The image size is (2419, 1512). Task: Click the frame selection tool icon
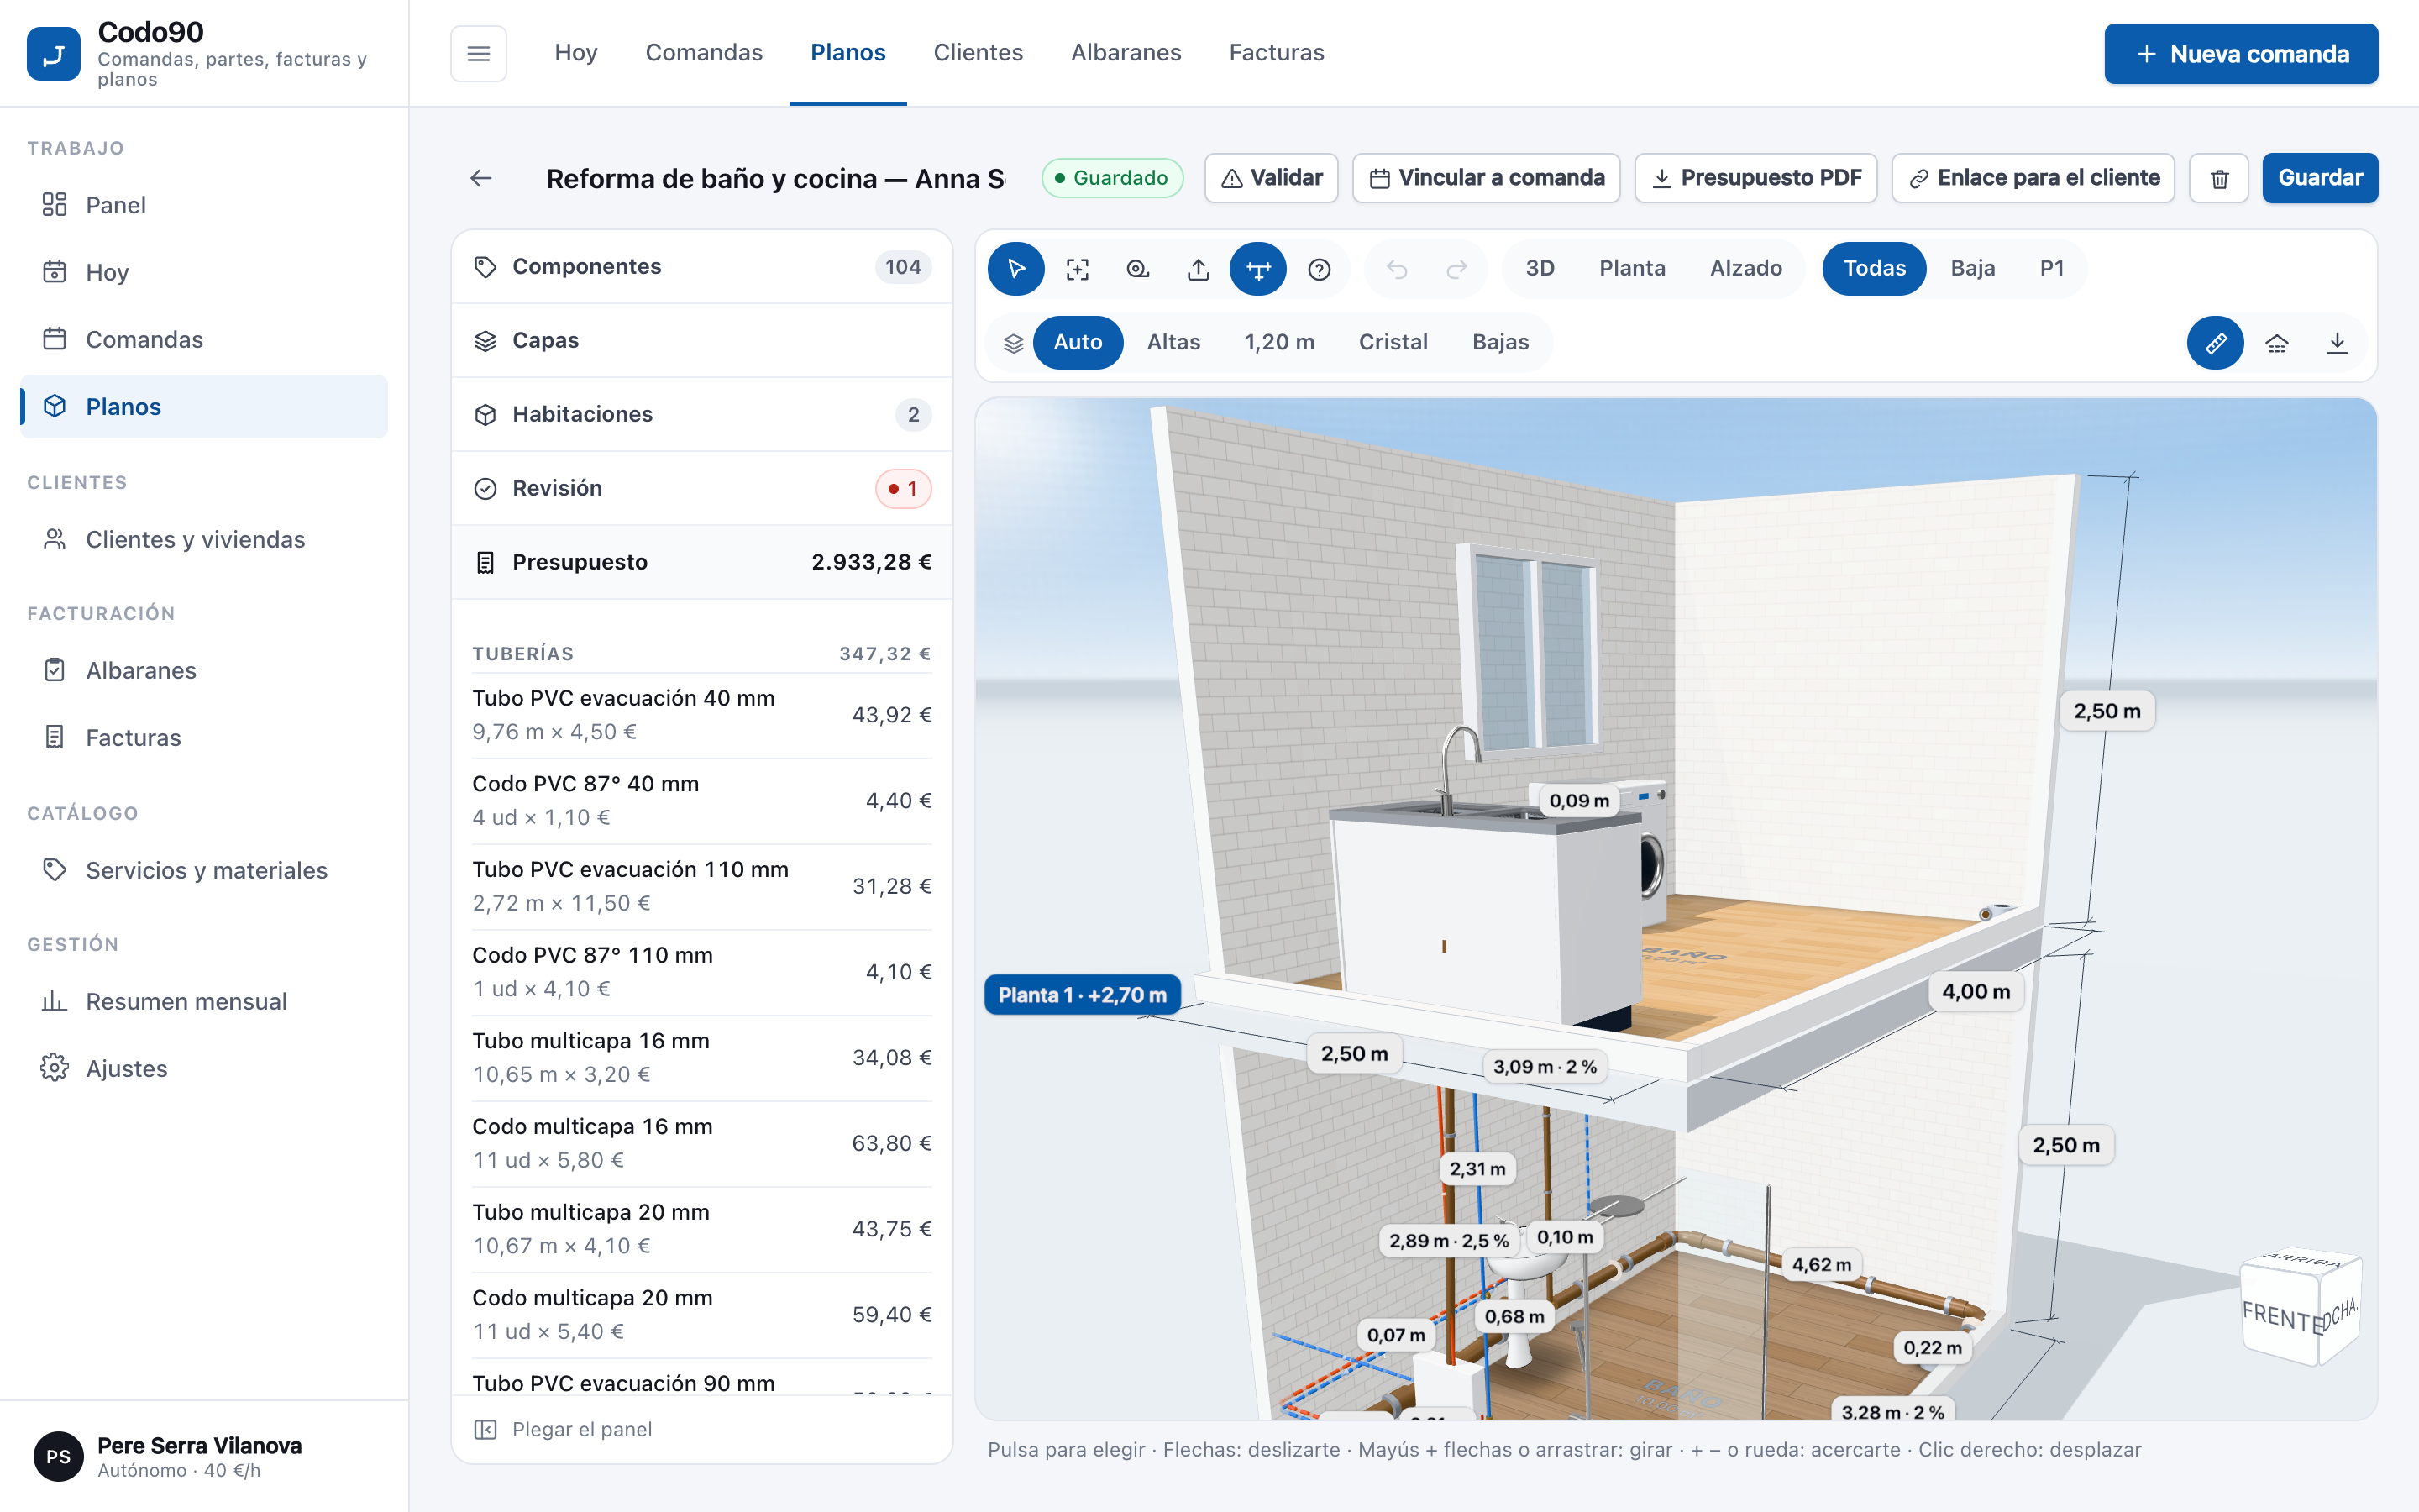coord(1077,269)
